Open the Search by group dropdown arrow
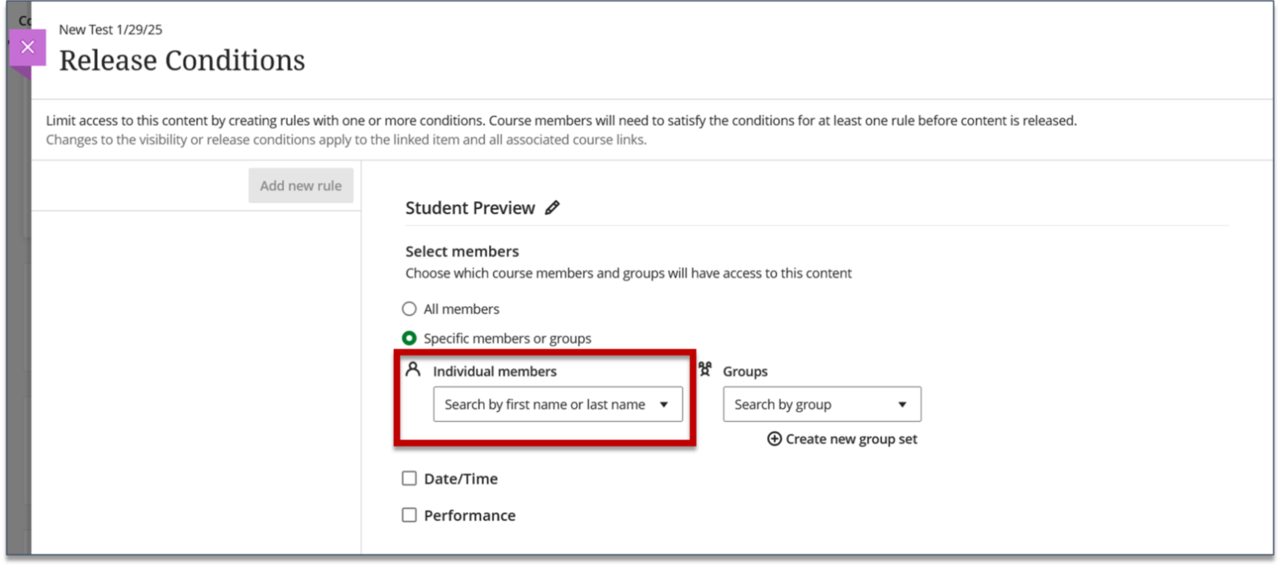Image resolution: width=1278 pixels, height=566 pixels. [x=902, y=405]
